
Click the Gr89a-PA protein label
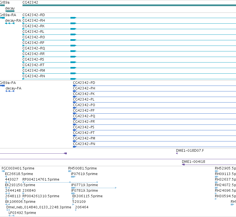[x=8, y=83]
